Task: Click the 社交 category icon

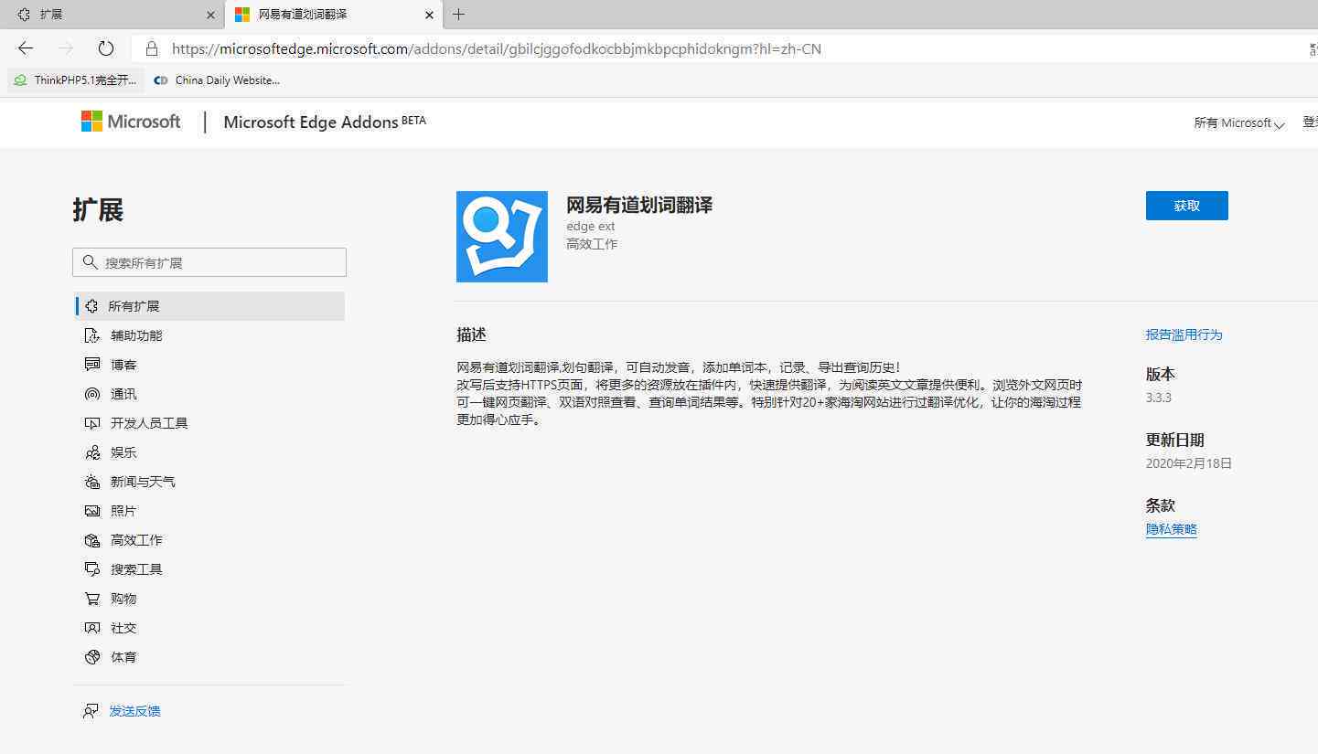Action: pos(91,628)
